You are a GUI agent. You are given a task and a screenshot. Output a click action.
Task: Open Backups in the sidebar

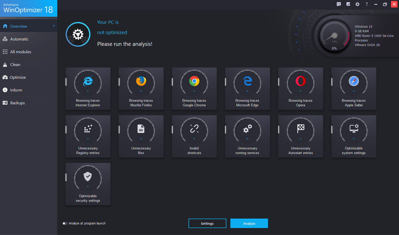click(x=29, y=103)
